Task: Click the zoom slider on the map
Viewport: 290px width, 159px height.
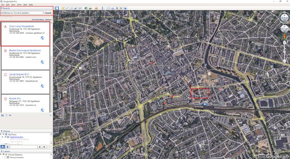Action: (x=285, y=52)
